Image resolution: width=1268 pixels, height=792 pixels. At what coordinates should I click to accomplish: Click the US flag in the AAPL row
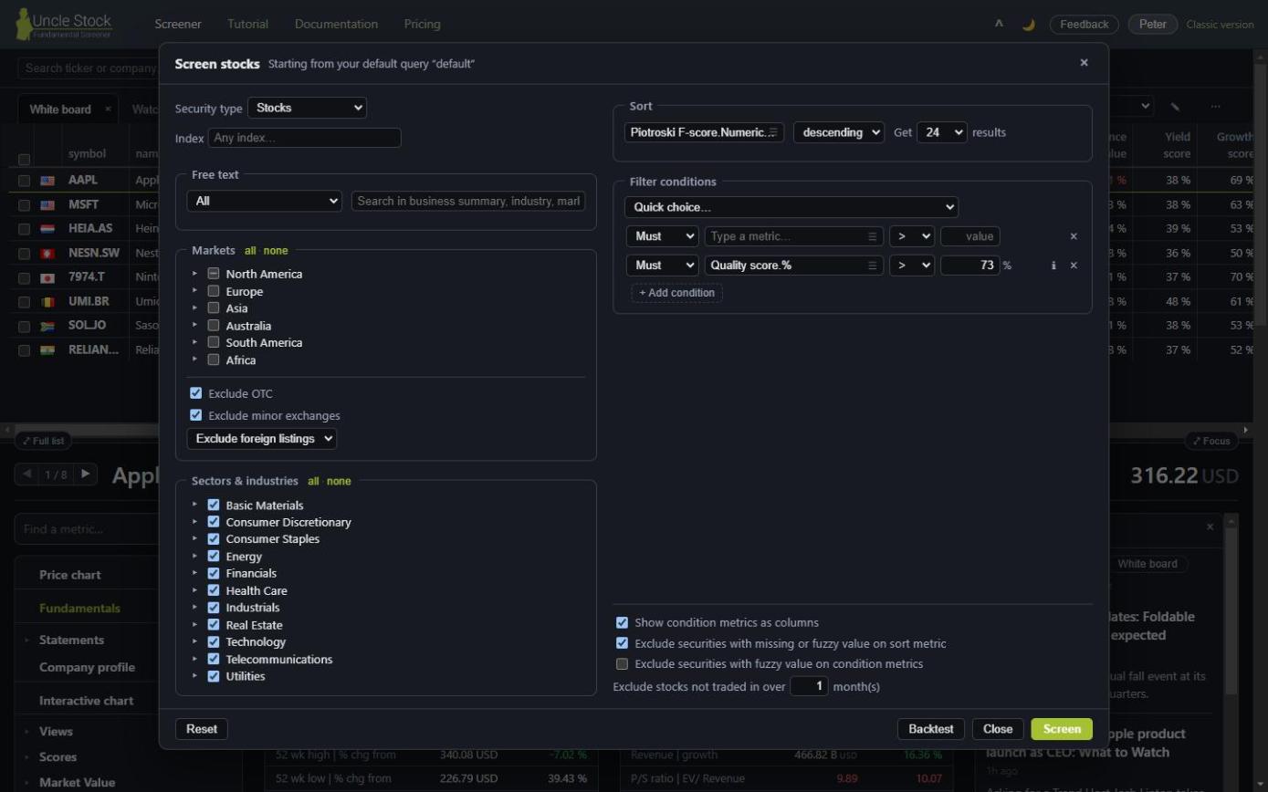(47, 181)
